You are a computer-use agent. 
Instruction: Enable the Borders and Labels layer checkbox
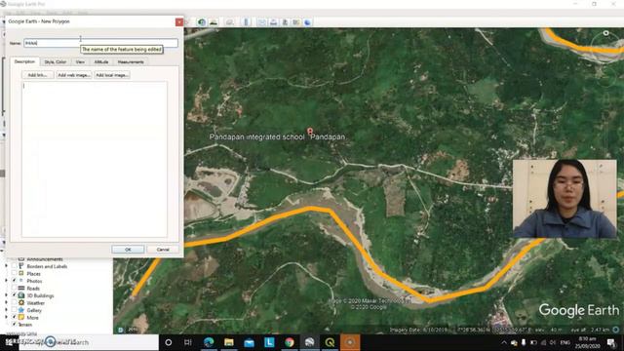click(15, 266)
